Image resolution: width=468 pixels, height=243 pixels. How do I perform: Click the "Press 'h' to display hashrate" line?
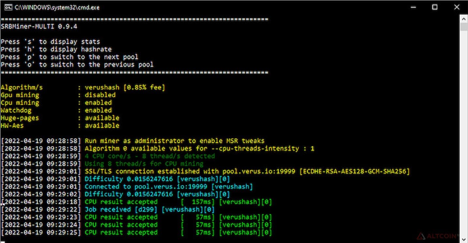coord(56,49)
